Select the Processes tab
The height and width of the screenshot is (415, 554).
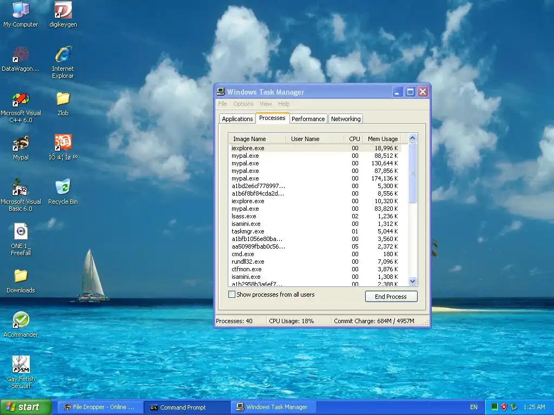(272, 118)
